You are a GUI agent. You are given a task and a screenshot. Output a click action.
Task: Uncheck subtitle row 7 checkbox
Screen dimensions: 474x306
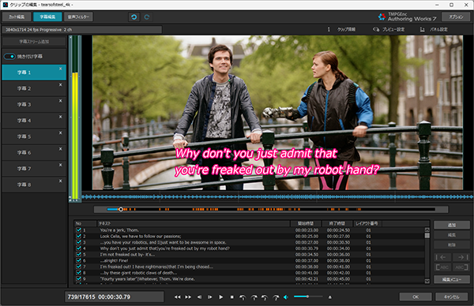click(78, 267)
